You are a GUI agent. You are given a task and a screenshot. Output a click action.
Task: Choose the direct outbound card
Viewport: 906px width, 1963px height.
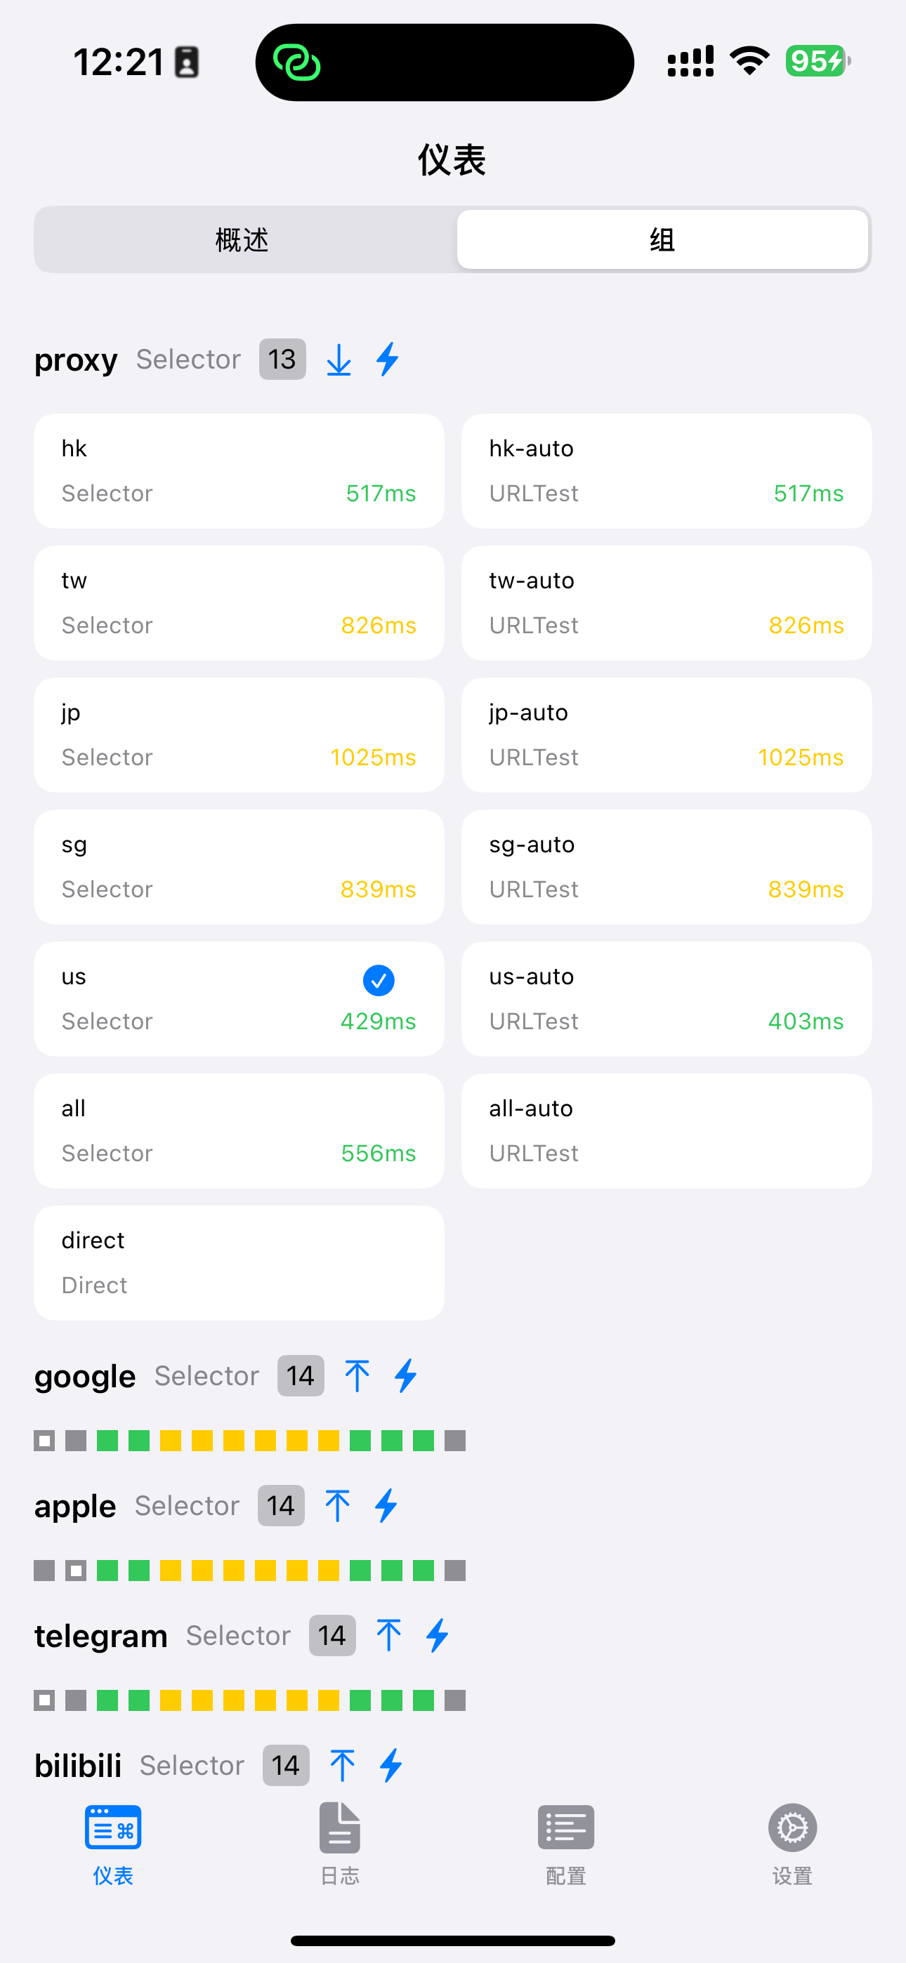coord(239,1263)
